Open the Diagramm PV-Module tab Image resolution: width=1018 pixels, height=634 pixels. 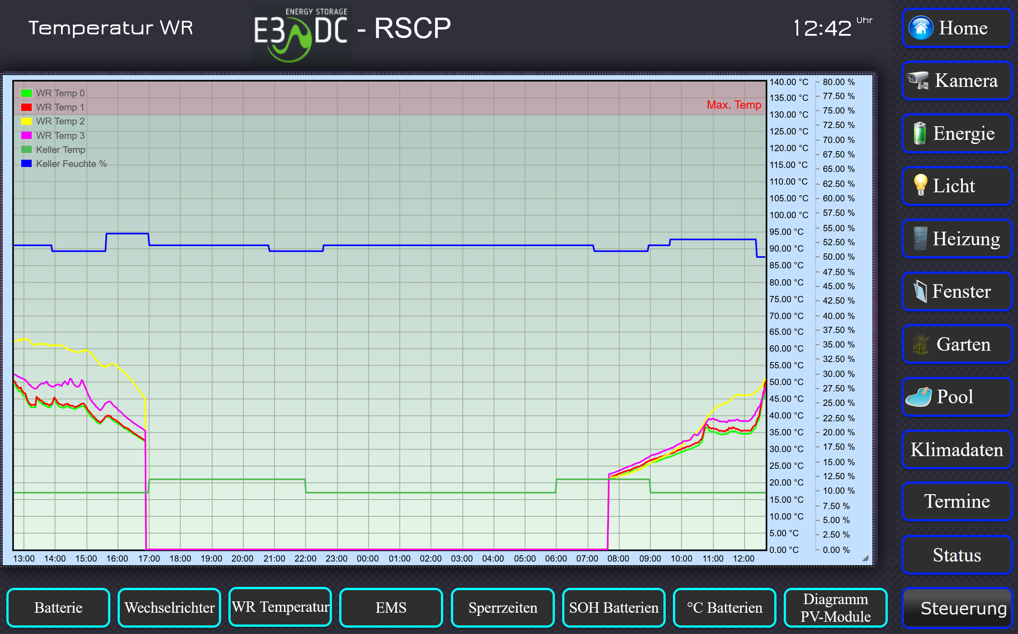pos(836,608)
